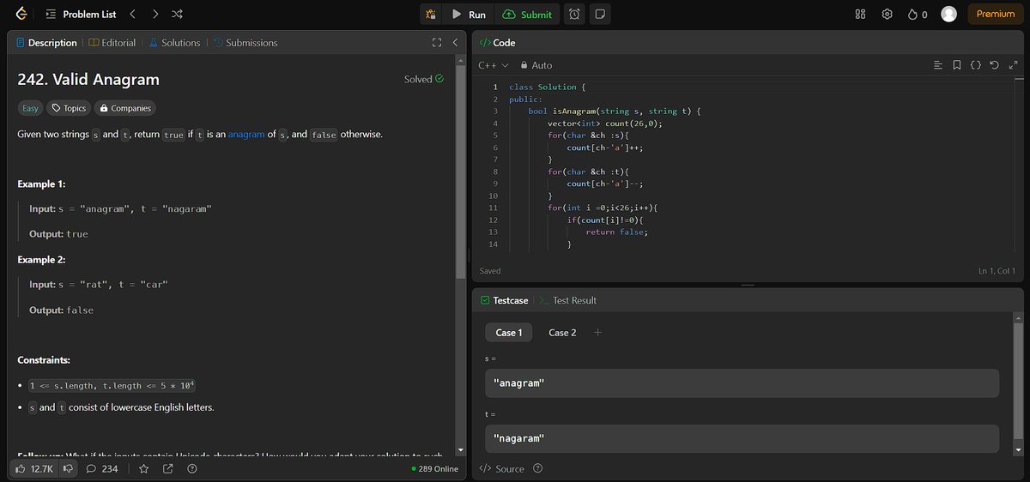This screenshot has width=1030, height=482.
Task: Expand the Companies tag
Action: pyautogui.click(x=124, y=108)
